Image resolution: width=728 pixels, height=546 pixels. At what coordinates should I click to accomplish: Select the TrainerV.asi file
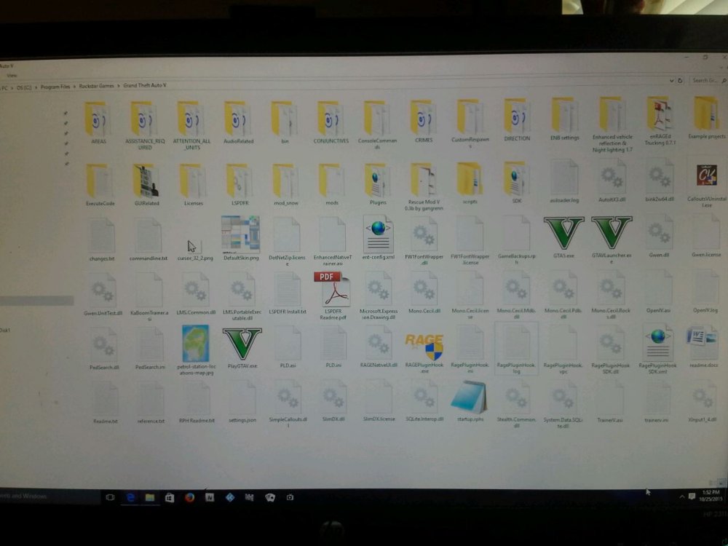click(x=609, y=402)
